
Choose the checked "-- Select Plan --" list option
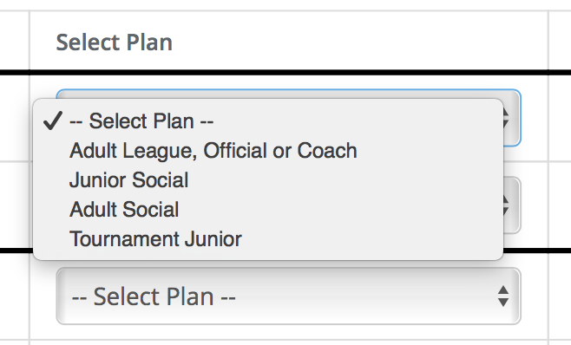268,120
